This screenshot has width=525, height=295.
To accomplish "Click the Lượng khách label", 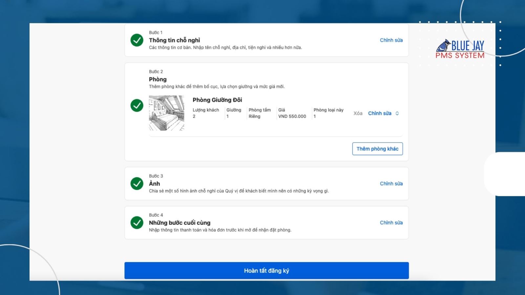I will coord(206,110).
